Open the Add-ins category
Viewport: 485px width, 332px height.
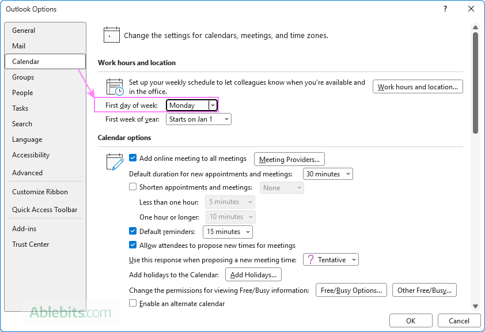45,228
